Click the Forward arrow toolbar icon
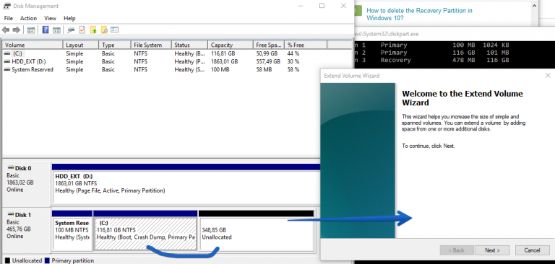Screen dimensions: 555x264 17,30
